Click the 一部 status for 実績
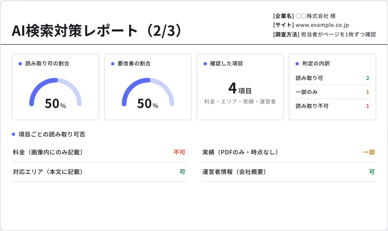This screenshot has height=231, width=388. click(369, 152)
